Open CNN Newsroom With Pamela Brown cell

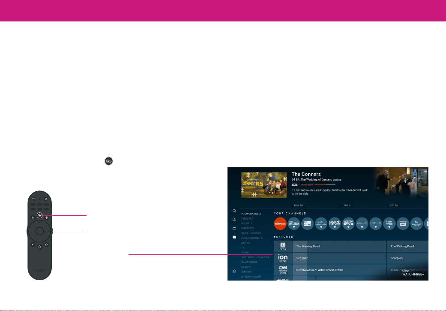(339, 270)
